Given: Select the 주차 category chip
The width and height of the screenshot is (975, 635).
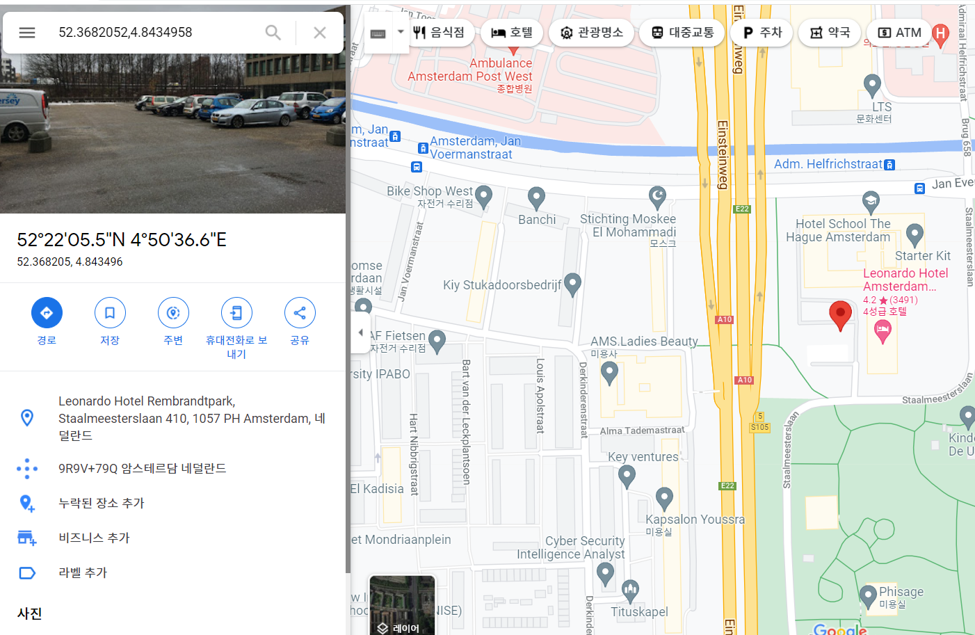Looking at the screenshot, I should click(x=762, y=33).
